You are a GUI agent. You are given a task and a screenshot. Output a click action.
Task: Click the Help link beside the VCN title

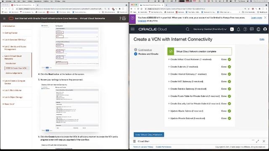tap(262, 39)
